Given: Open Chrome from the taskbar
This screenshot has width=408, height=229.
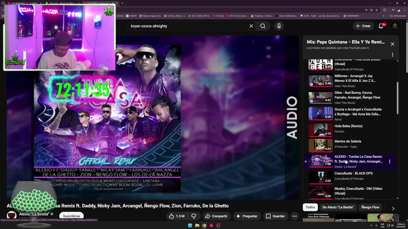Looking at the screenshot, I should pyautogui.click(x=204, y=226).
